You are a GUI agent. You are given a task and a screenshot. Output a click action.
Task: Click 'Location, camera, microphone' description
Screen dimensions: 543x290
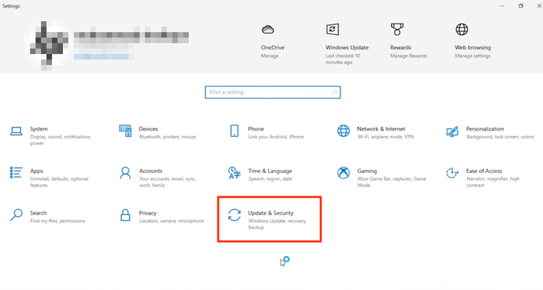click(x=172, y=221)
